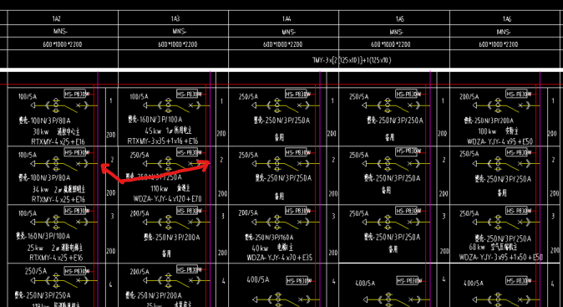Click the HS-P830W meter box in 1A6 row 1

(518, 94)
